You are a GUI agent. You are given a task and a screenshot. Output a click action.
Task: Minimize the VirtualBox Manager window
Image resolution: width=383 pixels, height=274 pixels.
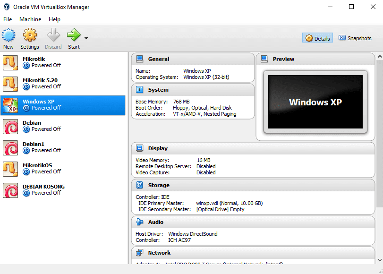click(330, 7)
